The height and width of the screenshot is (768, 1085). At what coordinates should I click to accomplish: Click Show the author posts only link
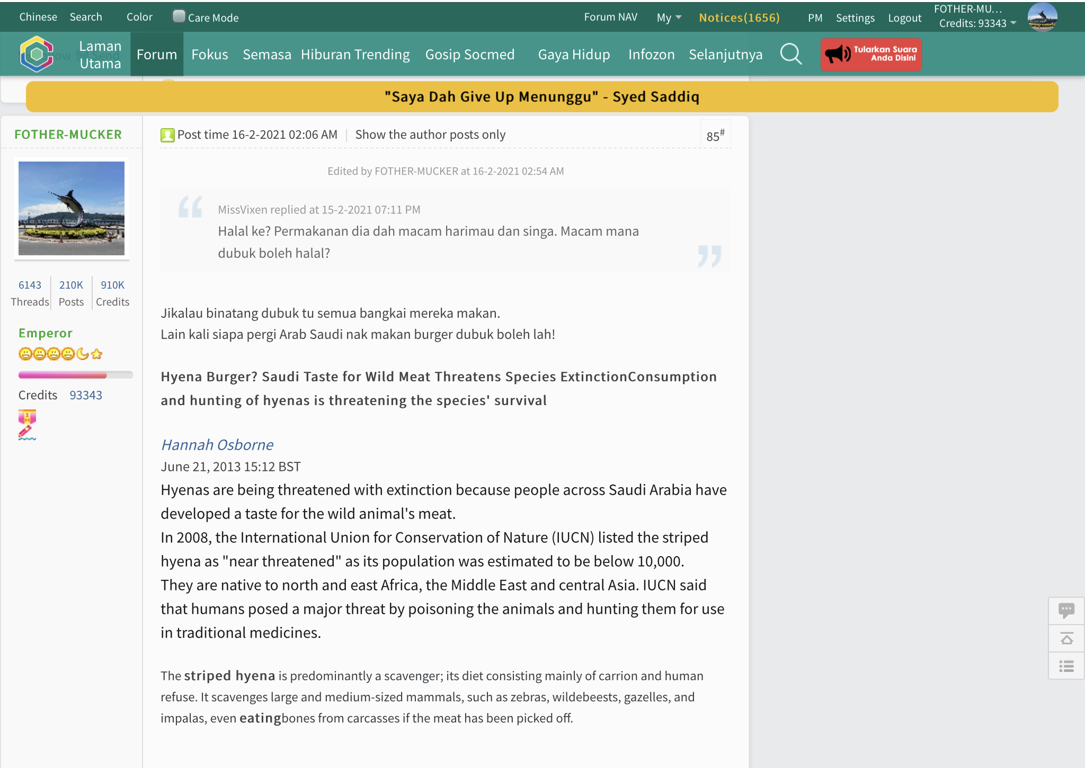coord(430,135)
